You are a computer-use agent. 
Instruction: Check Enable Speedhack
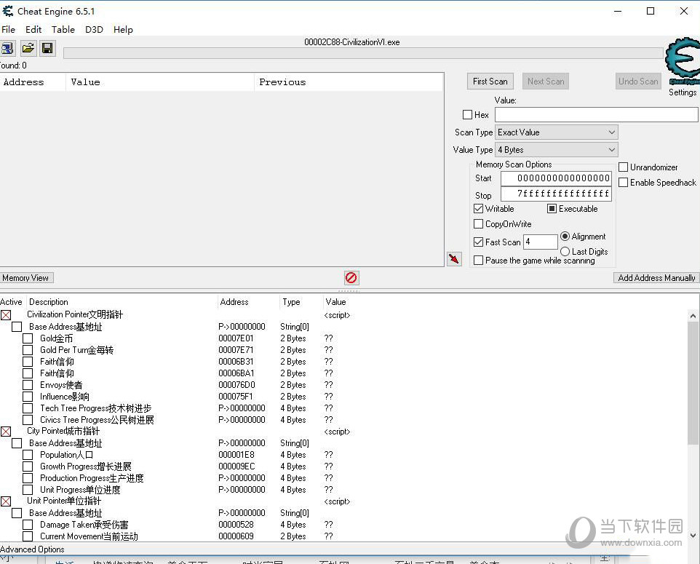click(x=623, y=182)
